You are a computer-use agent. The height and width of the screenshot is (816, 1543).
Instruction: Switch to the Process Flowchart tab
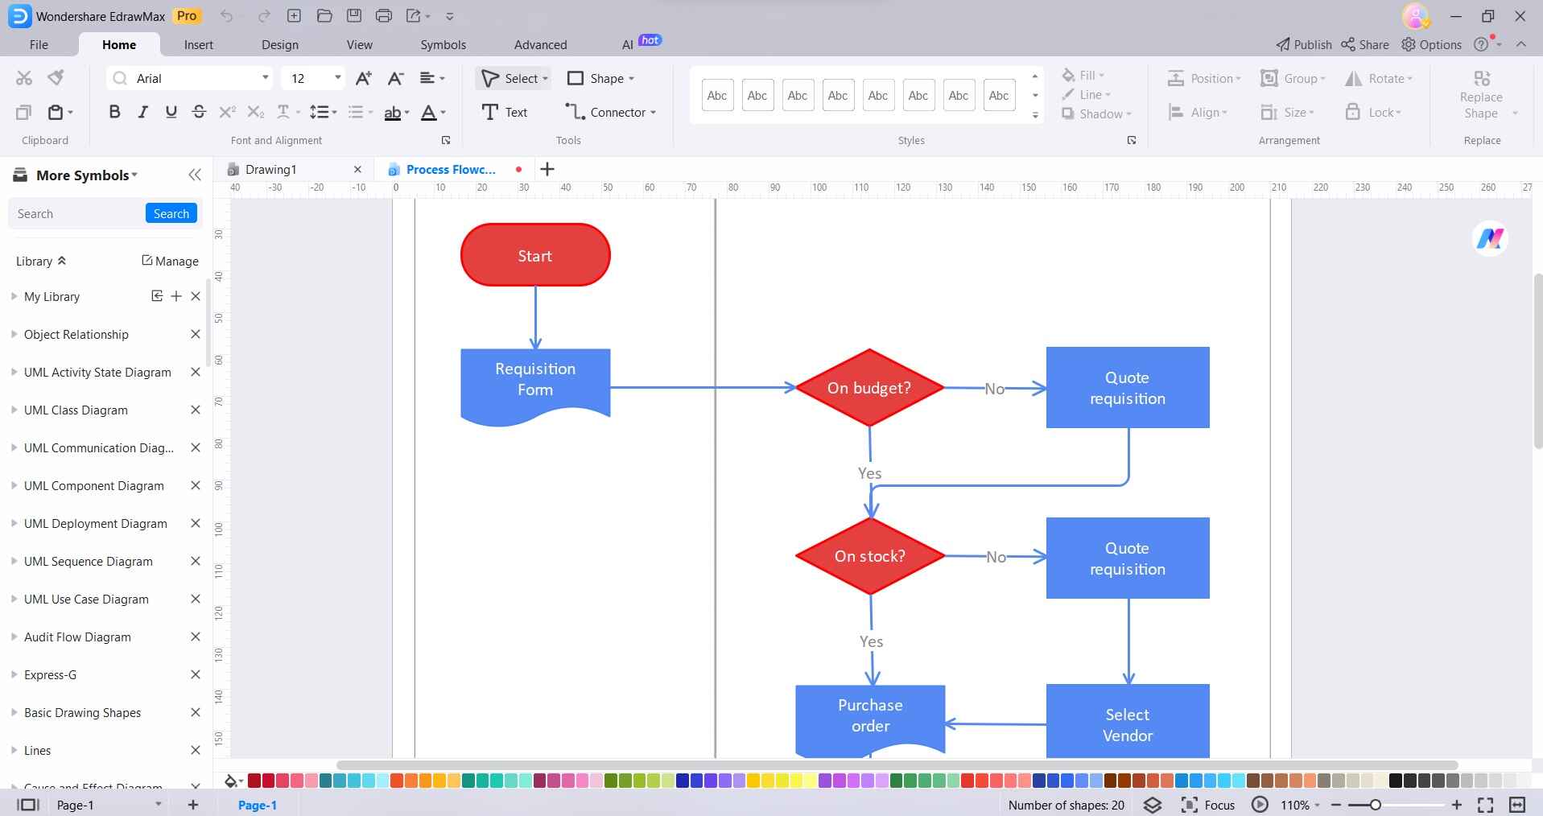pos(451,169)
